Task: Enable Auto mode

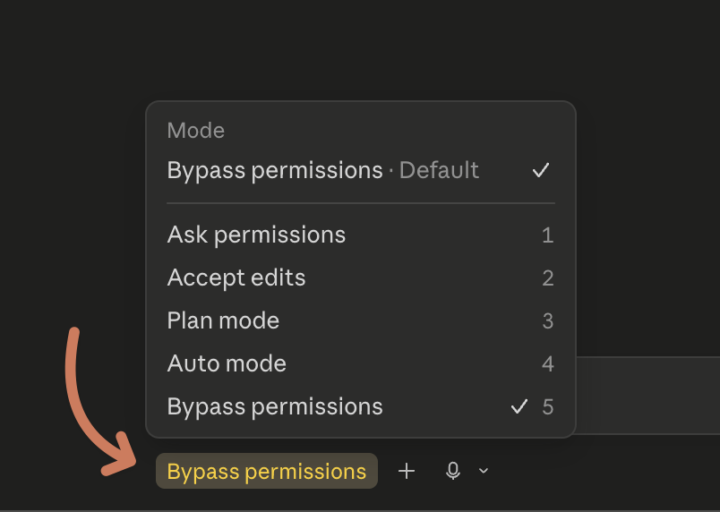Action: (361, 363)
